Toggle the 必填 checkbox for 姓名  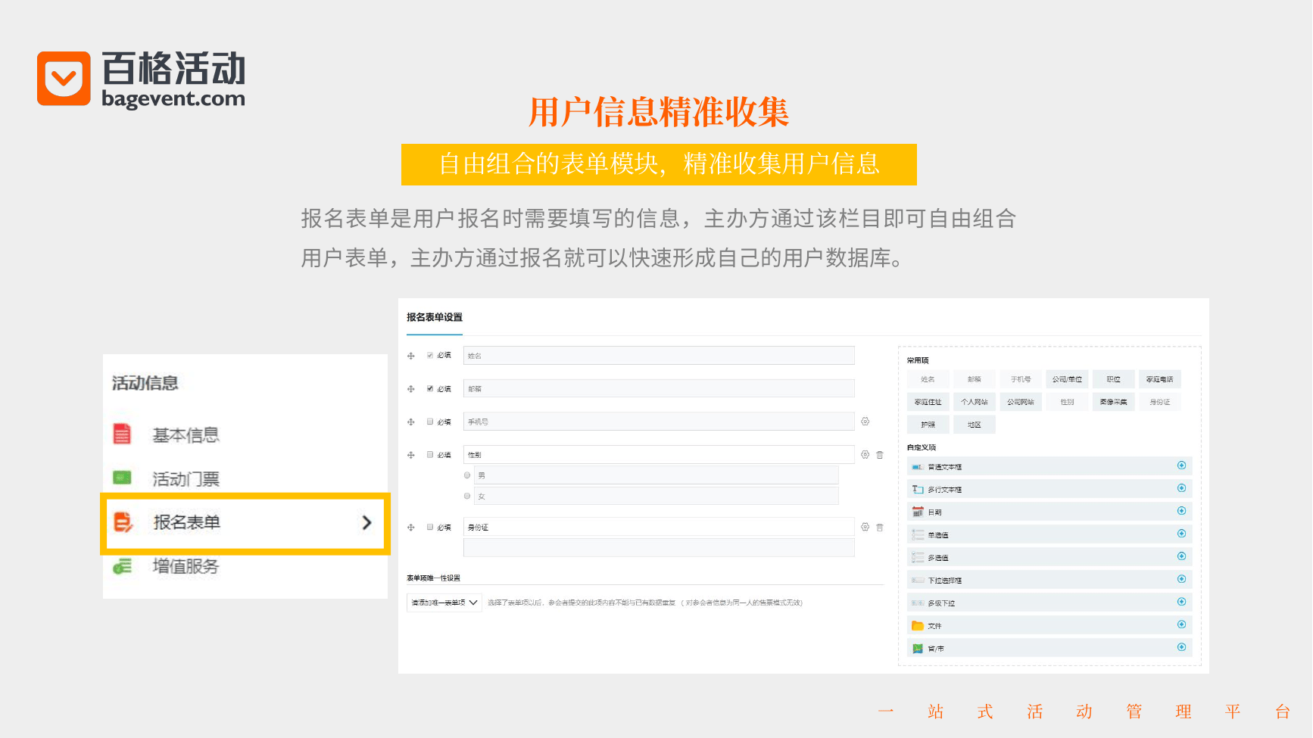(430, 355)
